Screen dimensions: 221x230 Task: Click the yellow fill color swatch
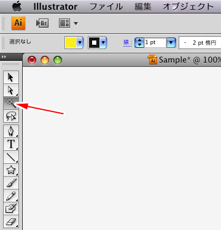pos(71,43)
